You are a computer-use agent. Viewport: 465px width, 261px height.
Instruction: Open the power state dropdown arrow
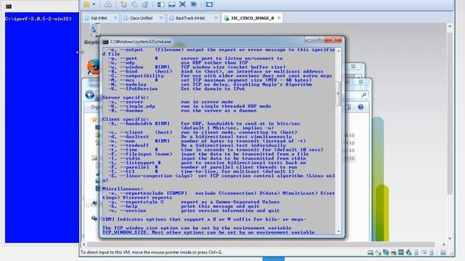tap(94, 4)
